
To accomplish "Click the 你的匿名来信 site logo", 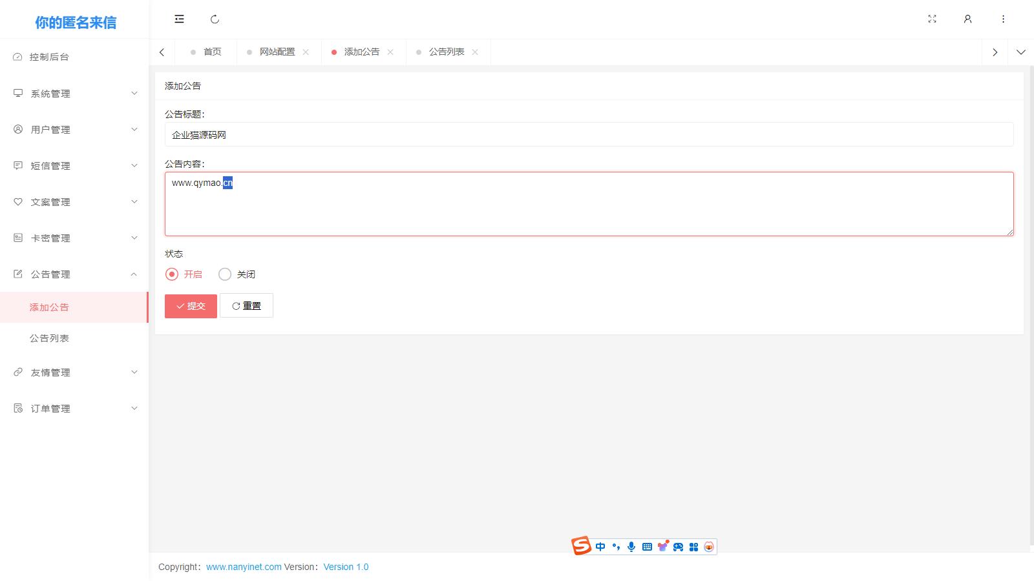I will 76,23.
